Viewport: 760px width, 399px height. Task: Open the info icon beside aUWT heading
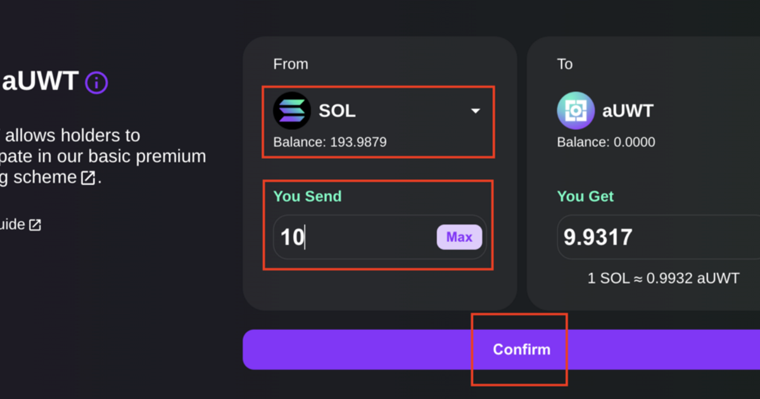(96, 82)
